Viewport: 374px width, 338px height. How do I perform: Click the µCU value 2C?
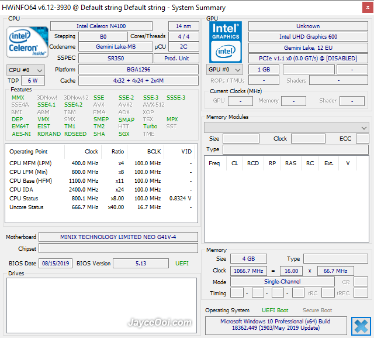(x=183, y=47)
